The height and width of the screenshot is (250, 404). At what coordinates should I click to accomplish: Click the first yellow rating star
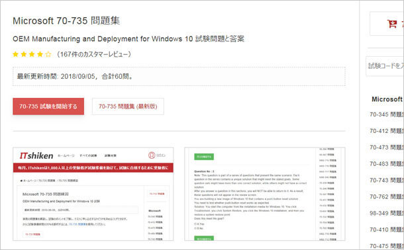[16, 54]
